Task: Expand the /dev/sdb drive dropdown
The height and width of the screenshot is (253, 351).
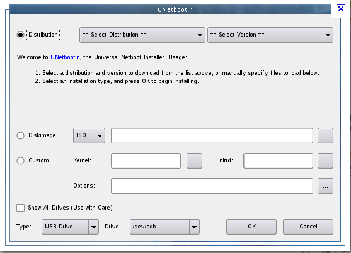Action: (164, 227)
